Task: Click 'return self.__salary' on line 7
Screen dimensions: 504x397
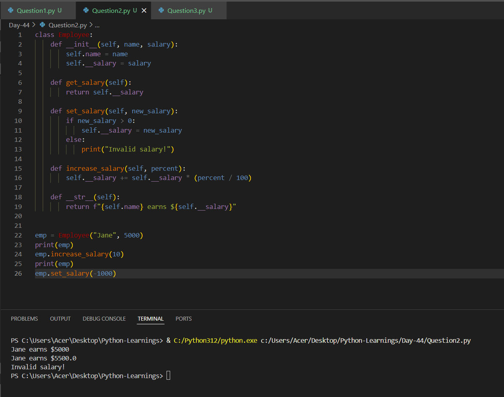Action: pyautogui.click(x=105, y=92)
